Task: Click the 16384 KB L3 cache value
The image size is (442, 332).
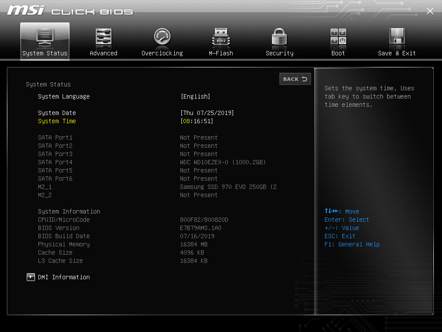Action: 194,261
